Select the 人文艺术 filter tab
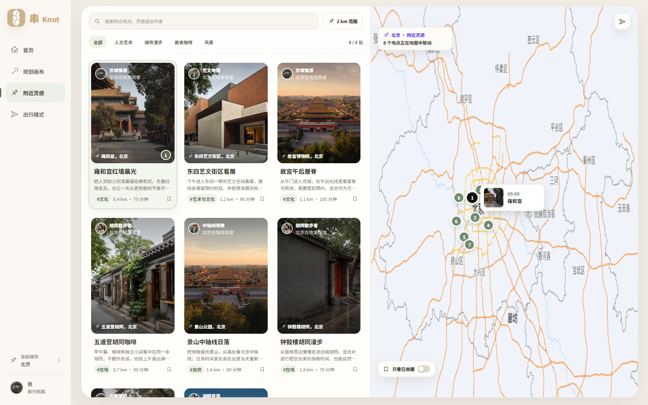Image resolution: width=648 pixels, height=405 pixels. [x=124, y=43]
